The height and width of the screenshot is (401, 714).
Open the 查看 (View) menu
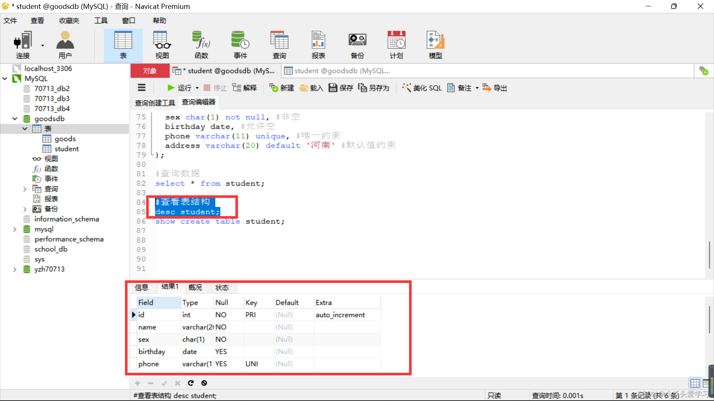[x=37, y=20]
